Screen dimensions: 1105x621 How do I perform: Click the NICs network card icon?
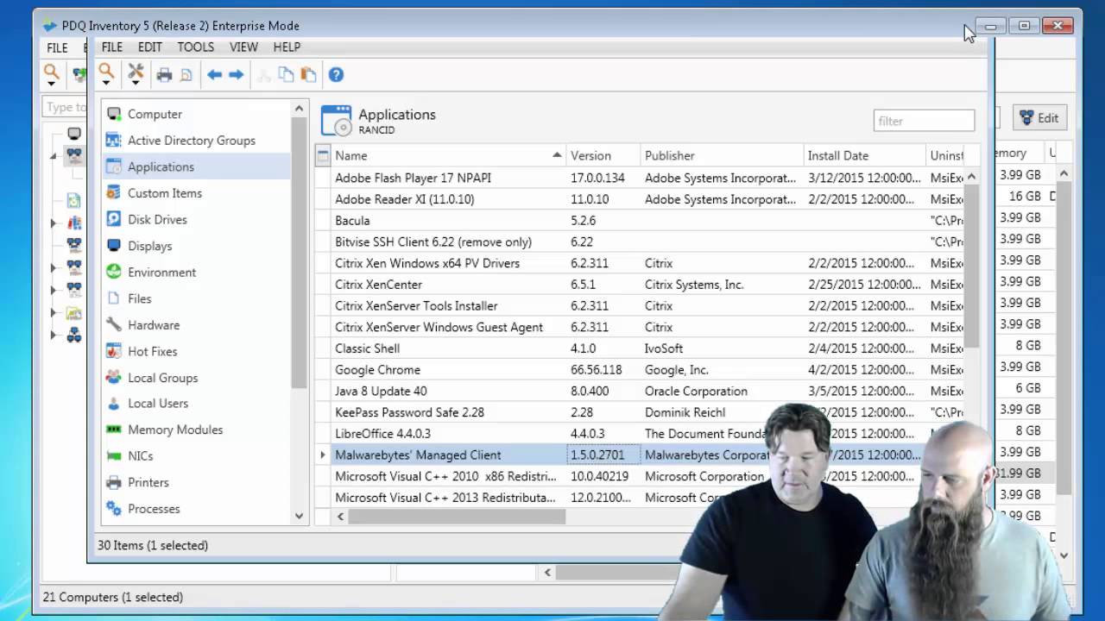[x=113, y=455]
